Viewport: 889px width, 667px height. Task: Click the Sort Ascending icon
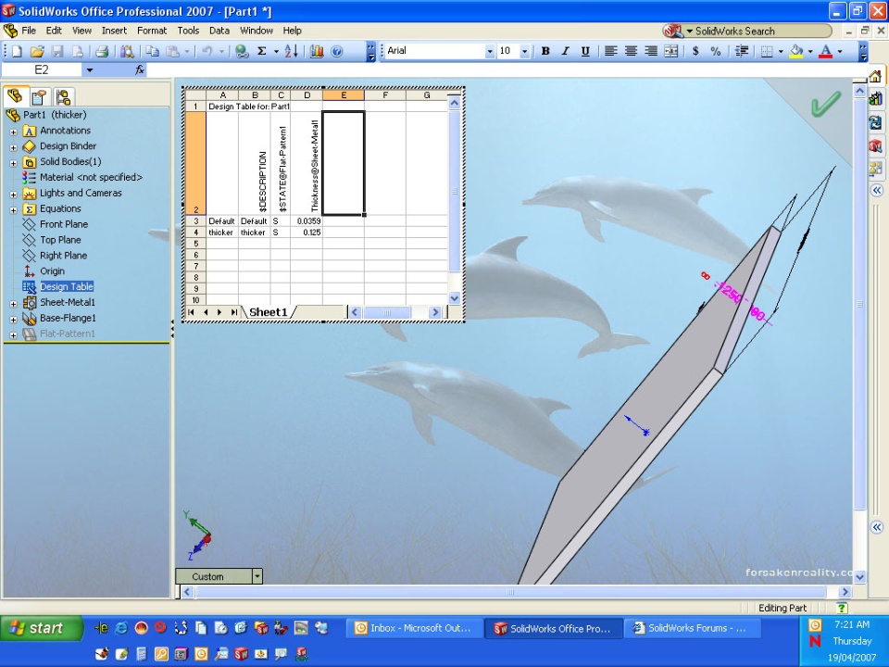pos(291,52)
